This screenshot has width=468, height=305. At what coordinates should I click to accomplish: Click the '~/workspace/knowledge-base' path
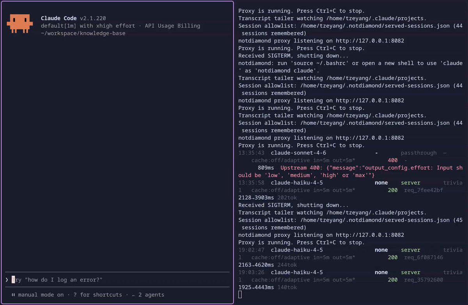83,33
